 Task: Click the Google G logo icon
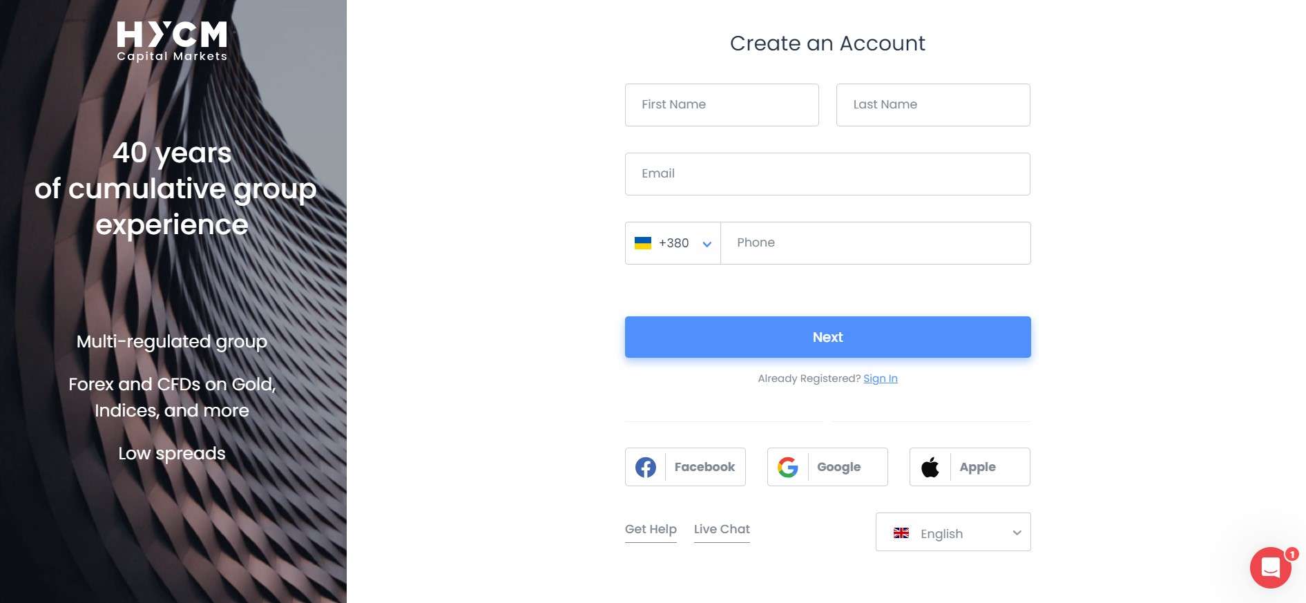pyautogui.click(x=788, y=468)
